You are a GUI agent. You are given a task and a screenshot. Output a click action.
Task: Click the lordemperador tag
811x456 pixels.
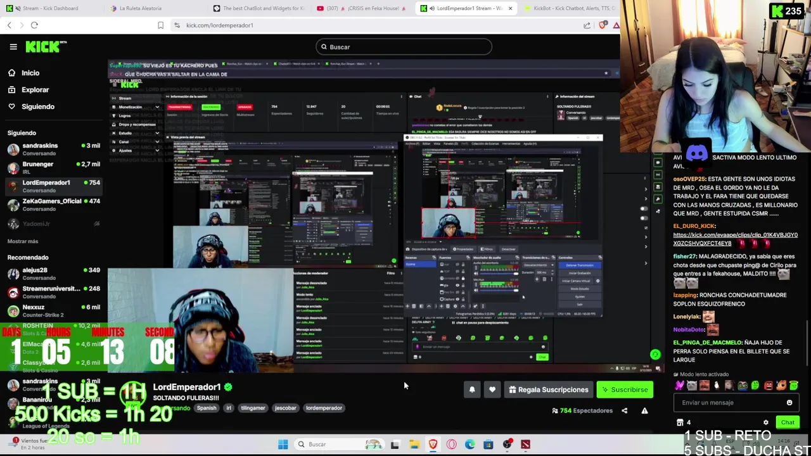(324, 408)
